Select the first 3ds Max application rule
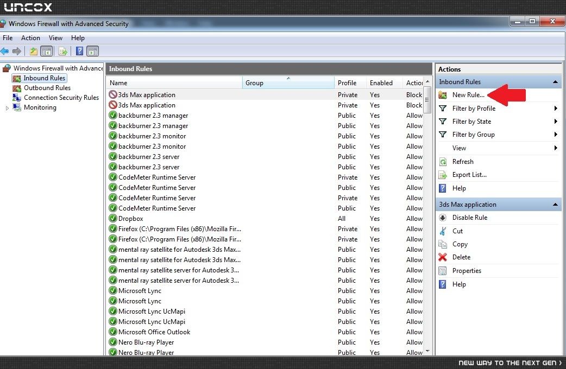The width and height of the screenshot is (566, 369). [x=265, y=95]
